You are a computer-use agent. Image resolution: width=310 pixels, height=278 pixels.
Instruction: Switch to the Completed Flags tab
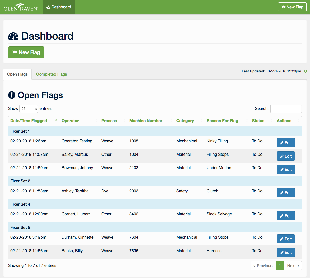pos(52,74)
